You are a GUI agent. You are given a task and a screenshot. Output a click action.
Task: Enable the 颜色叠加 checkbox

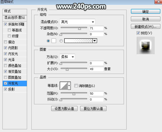point(5,65)
